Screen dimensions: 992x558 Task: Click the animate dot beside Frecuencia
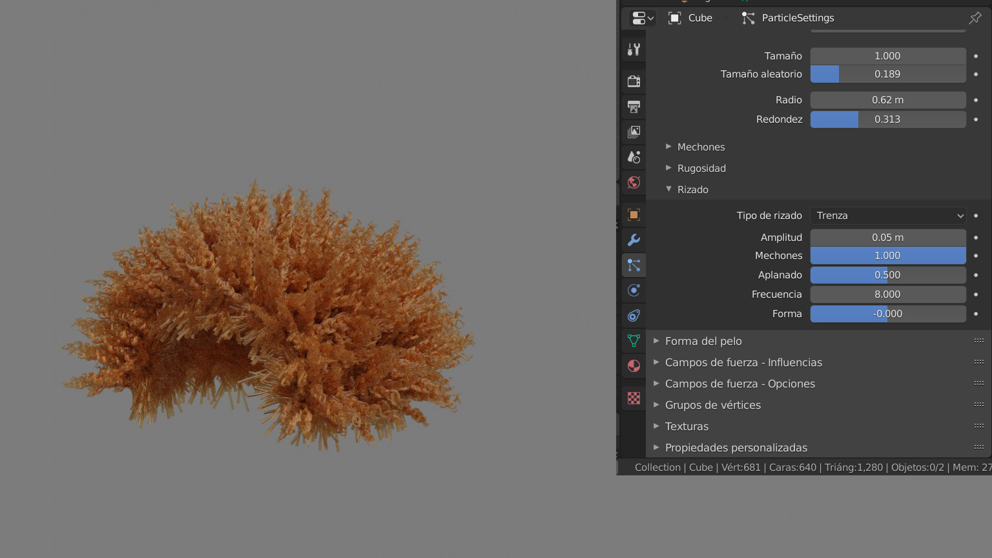(x=976, y=294)
